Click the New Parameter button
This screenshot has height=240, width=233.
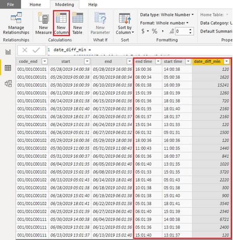(x=100, y=23)
